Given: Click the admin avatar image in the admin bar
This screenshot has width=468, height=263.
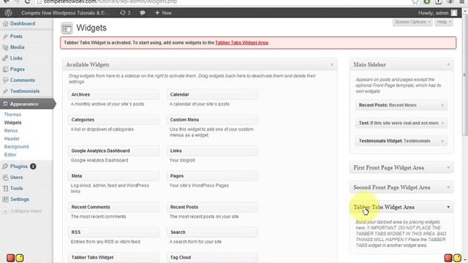Looking at the screenshot, I should click(x=454, y=13).
